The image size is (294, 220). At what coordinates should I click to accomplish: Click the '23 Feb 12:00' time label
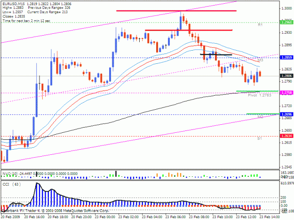(x=246, y=217)
